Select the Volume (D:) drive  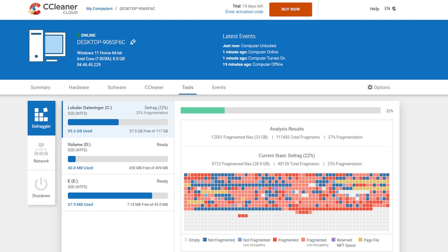(x=118, y=156)
